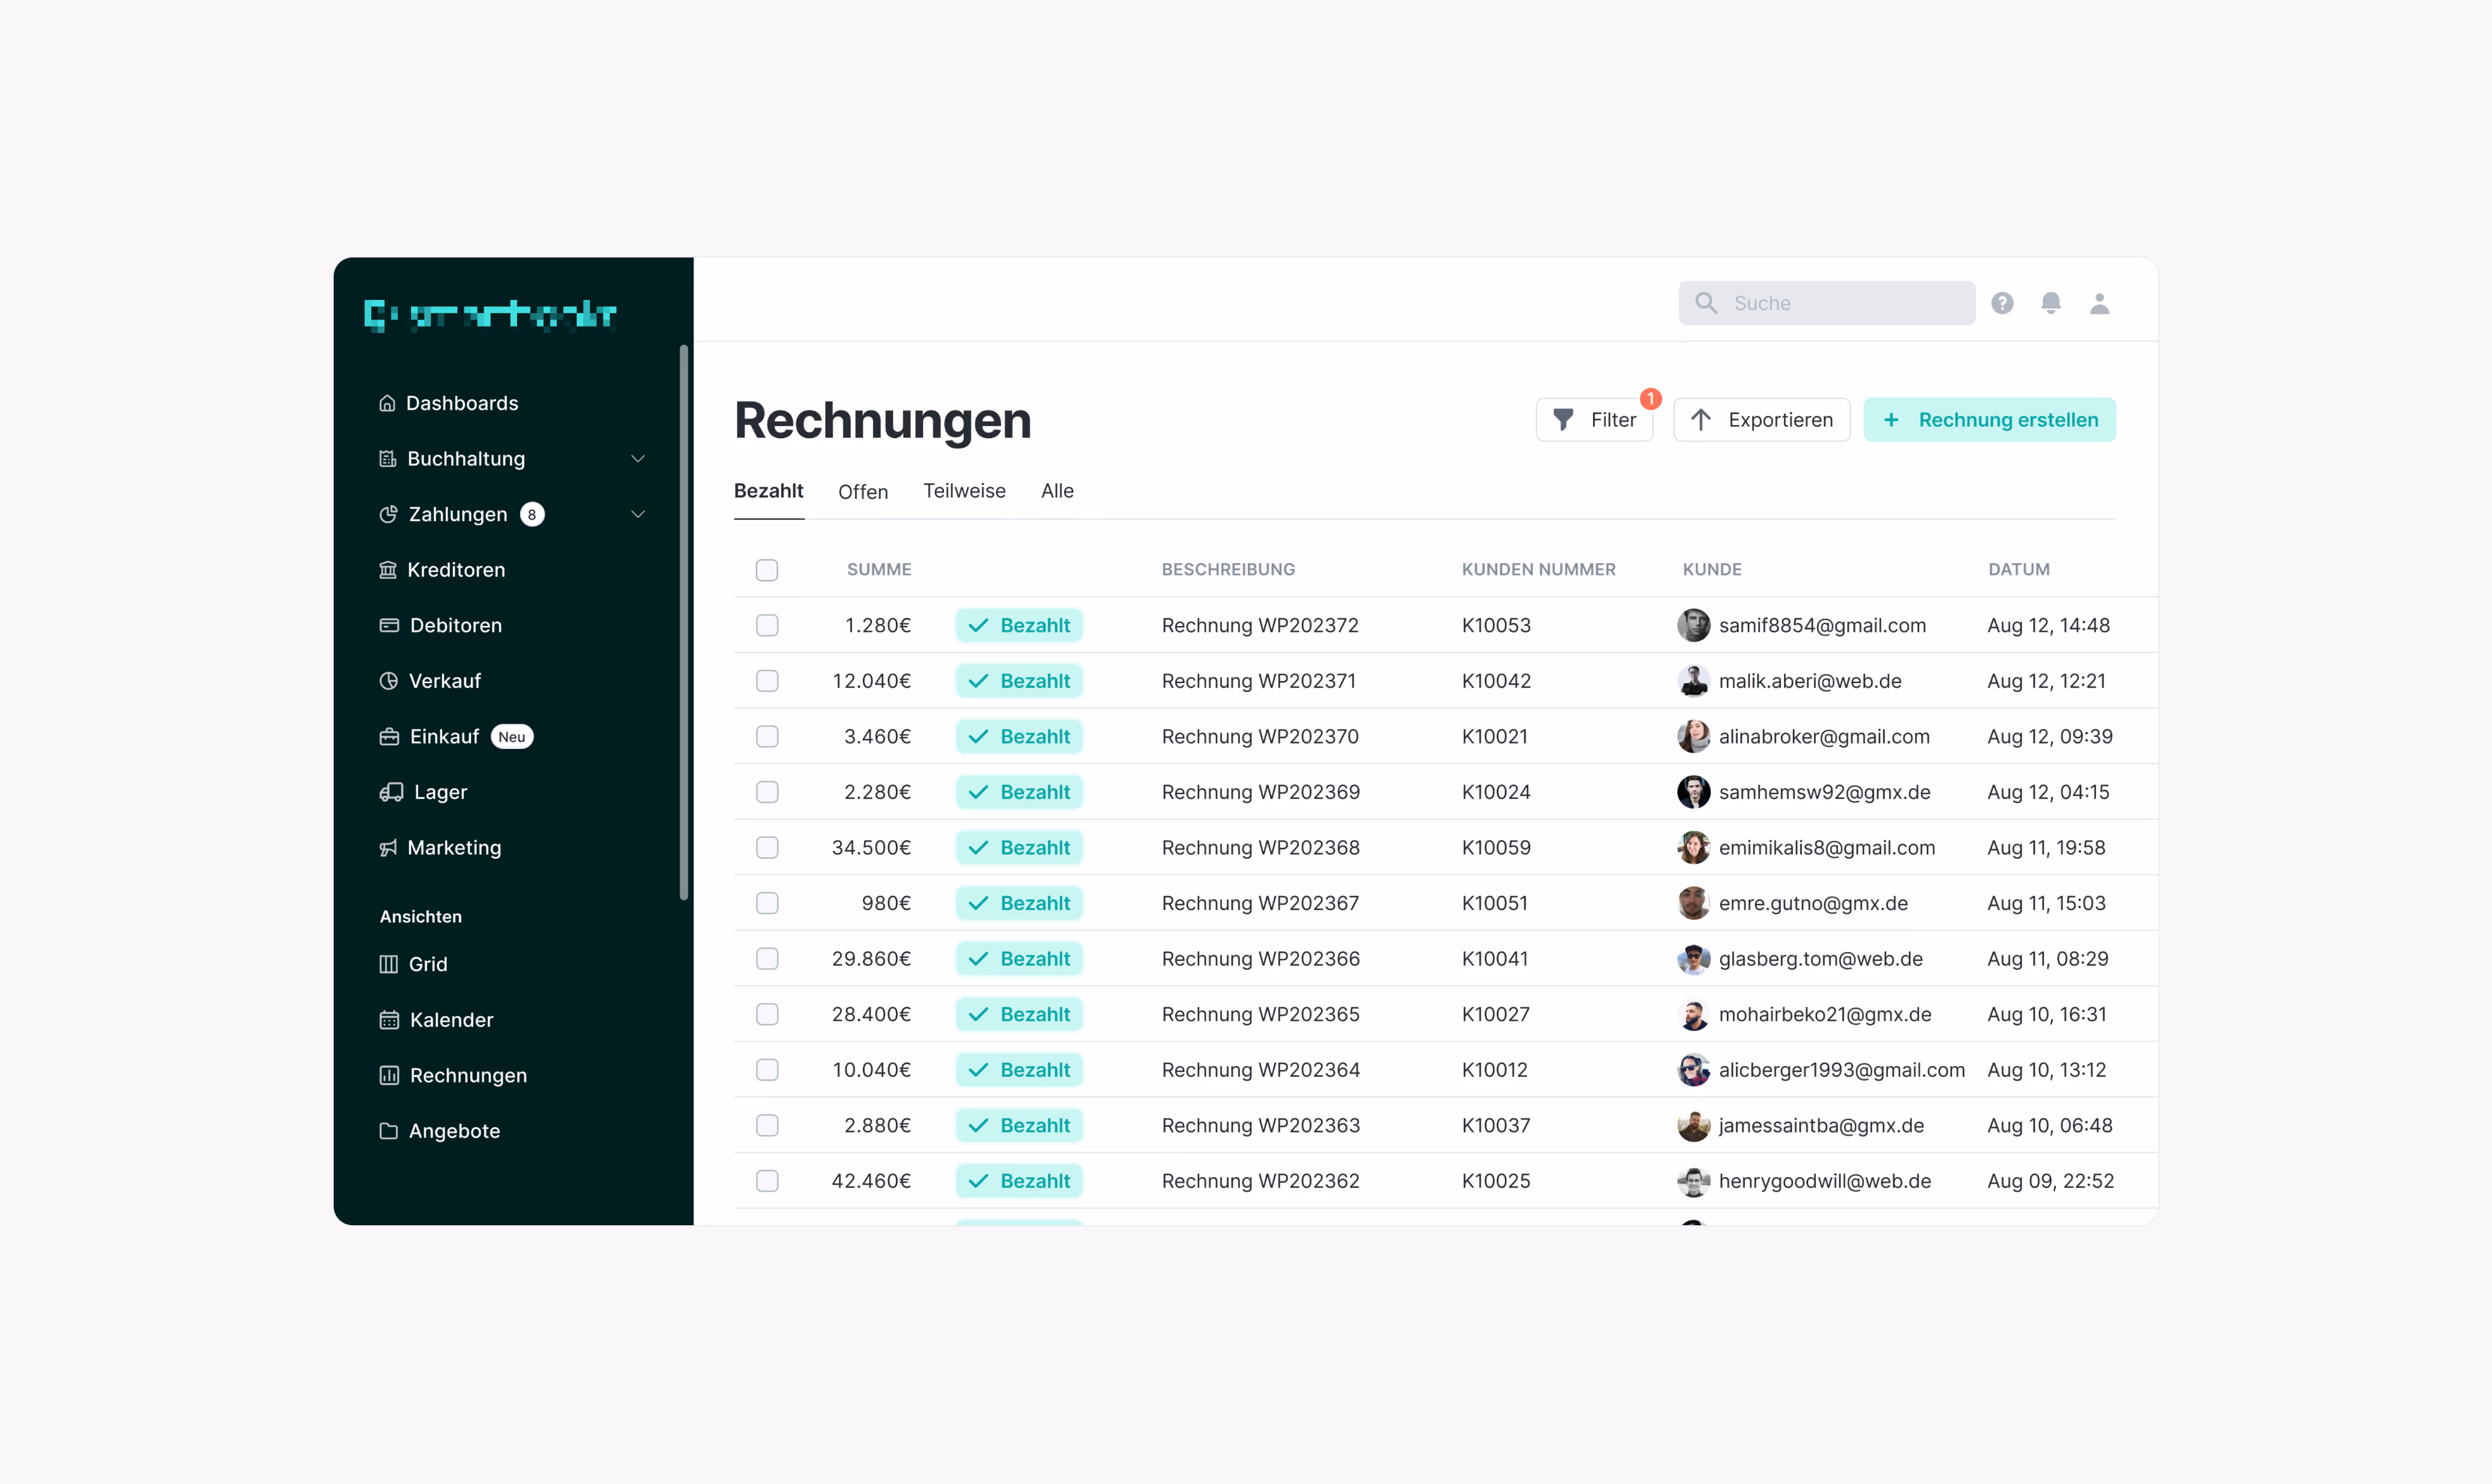
Task: Click email alicberger1993@gmail.com
Action: pyautogui.click(x=1842, y=1070)
